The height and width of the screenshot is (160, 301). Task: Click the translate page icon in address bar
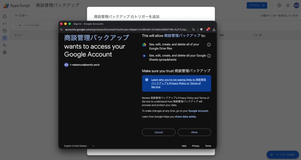click(193, 29)
